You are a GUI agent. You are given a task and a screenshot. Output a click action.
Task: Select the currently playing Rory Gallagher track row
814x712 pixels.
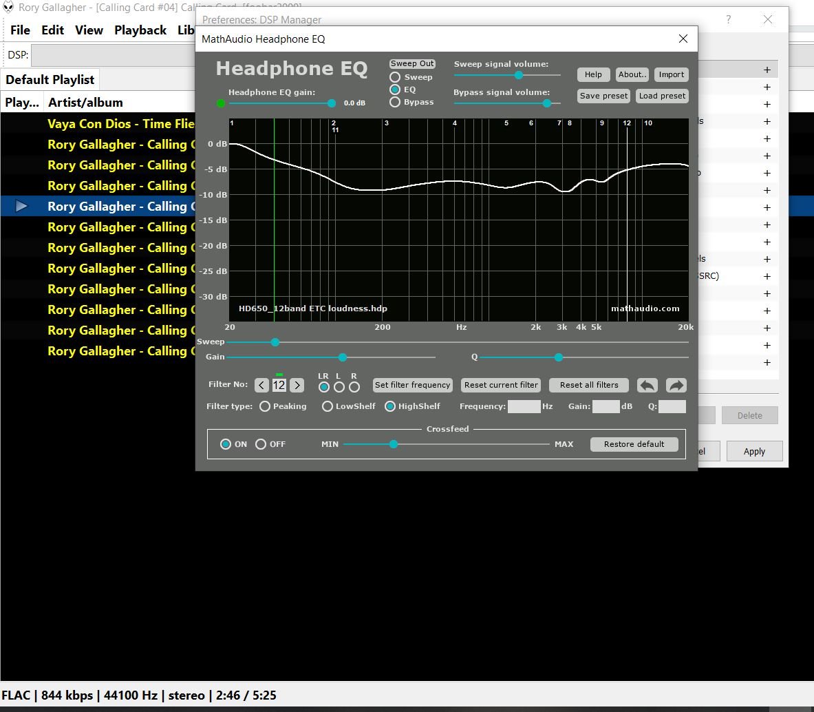[x=98, y=207]
